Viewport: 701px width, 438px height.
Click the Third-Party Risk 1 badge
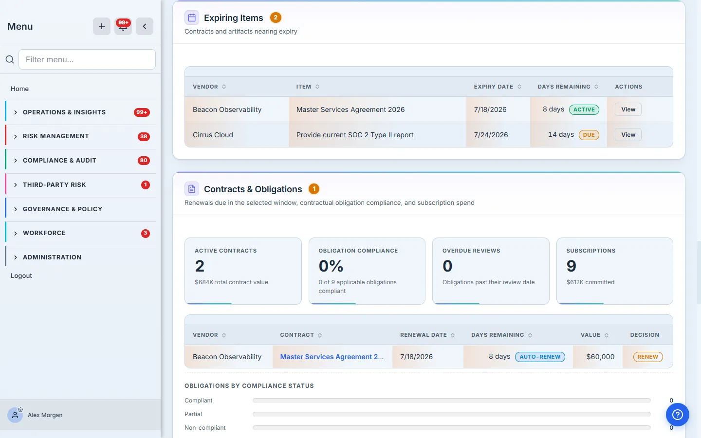click(x=145, y=185)
